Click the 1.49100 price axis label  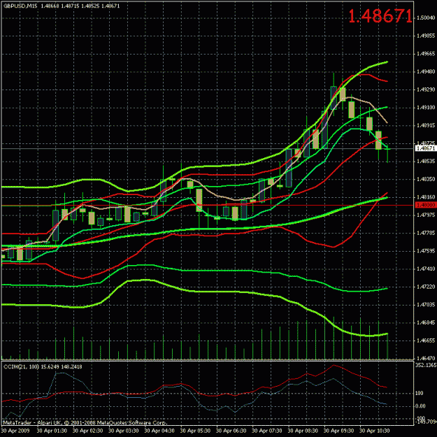coord(426,107)
